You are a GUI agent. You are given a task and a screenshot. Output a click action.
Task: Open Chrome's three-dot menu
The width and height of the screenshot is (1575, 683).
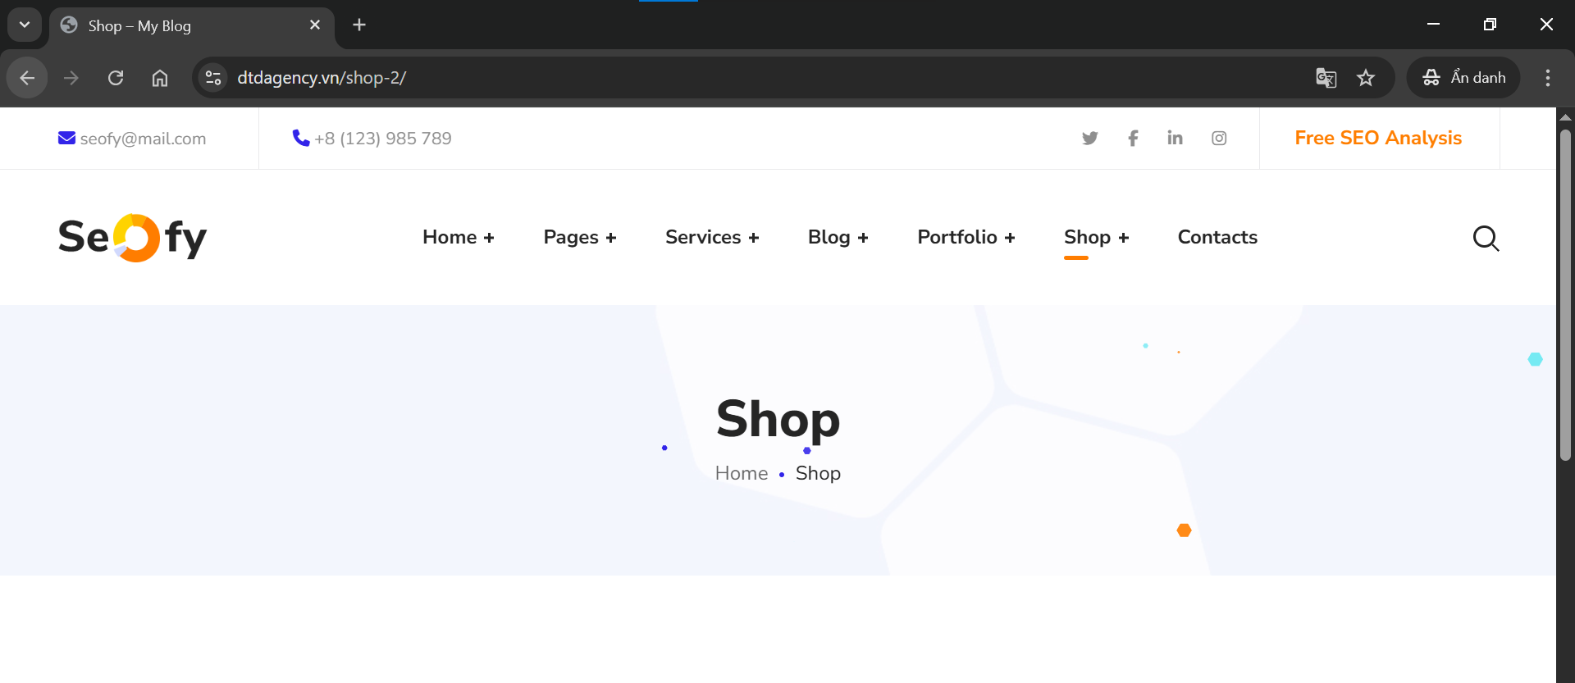(x=1547, y=78)
